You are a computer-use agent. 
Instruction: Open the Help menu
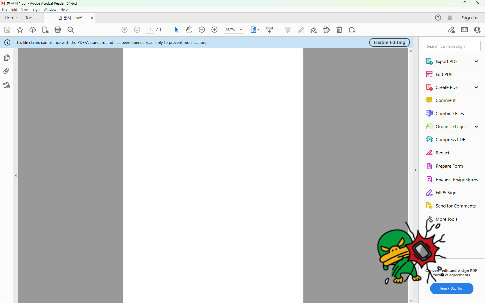tap(64, 10)
